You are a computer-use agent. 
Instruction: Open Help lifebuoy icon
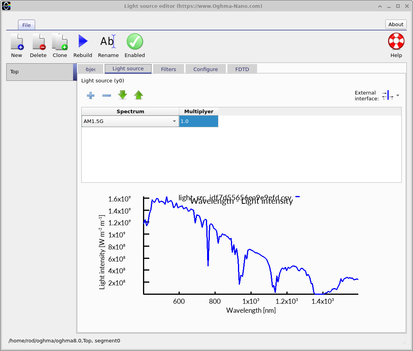[396, 41]
